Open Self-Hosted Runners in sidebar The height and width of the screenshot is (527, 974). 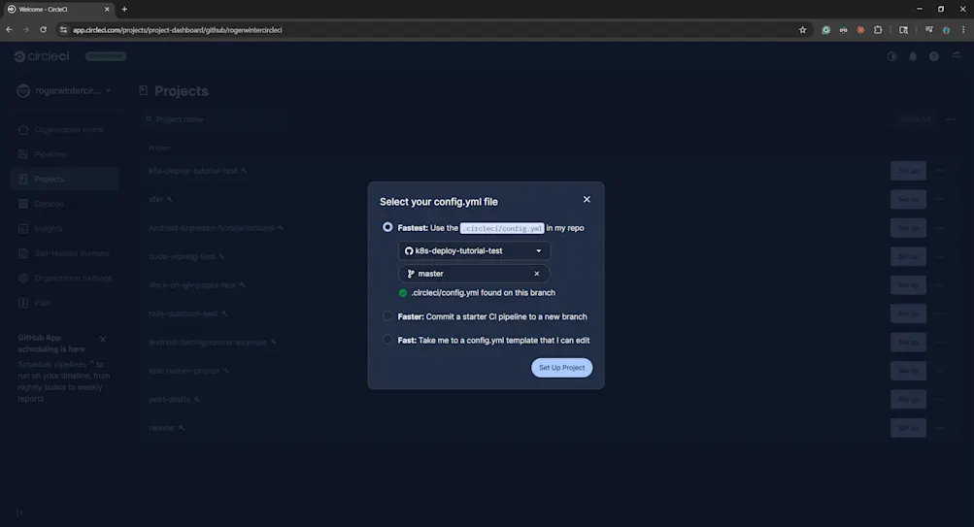64,253
